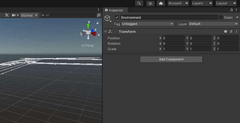This screenshot has width=240, height=123.
Task: Open the Tag dropdown showing Untagged
Action: tap(148, 24)
